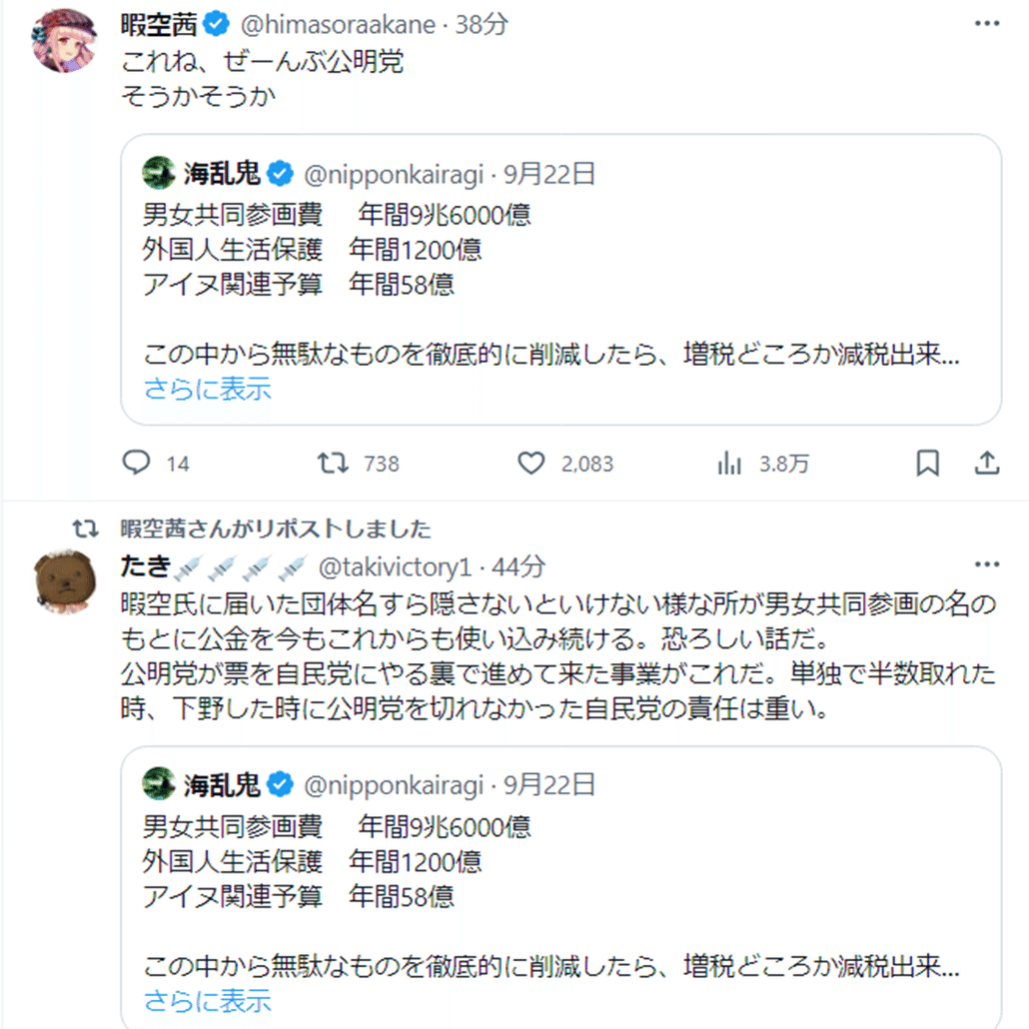Open 暇空茜's profile avatar
The image size is (1029, 1029).
pos(65,40)
